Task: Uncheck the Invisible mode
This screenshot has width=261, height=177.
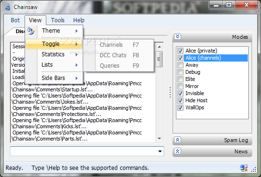Action: (x=180, y=93)
